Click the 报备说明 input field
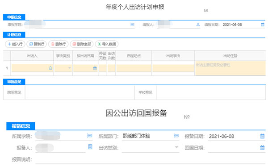 [x=151, y=159]
